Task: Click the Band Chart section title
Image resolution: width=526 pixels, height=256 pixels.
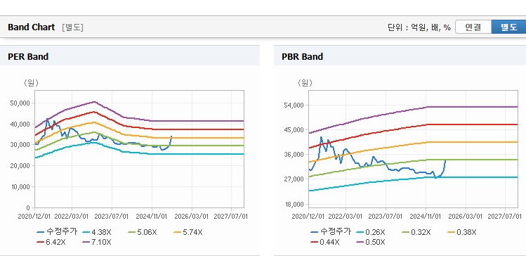Action: (x=31, y=27)
